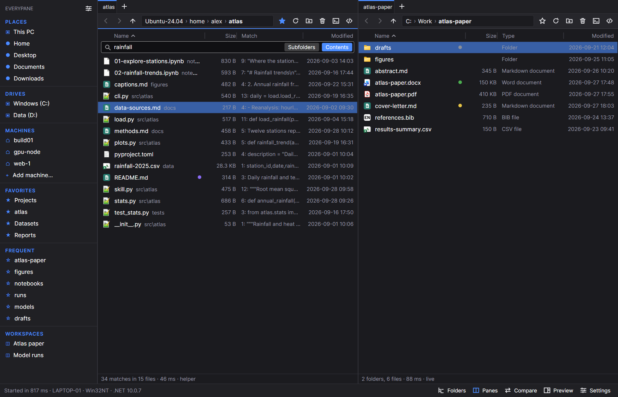
Task: Sort left pane by Match column
Action: pos(249,36)
